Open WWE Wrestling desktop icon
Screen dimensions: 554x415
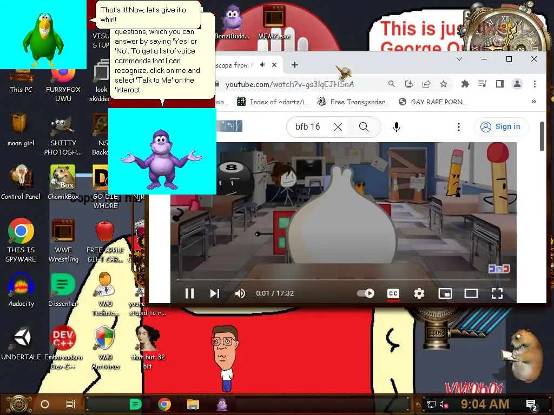pos(63,240)
